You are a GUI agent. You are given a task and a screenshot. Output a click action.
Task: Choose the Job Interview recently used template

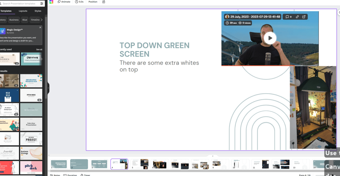[x=10, y=59]
